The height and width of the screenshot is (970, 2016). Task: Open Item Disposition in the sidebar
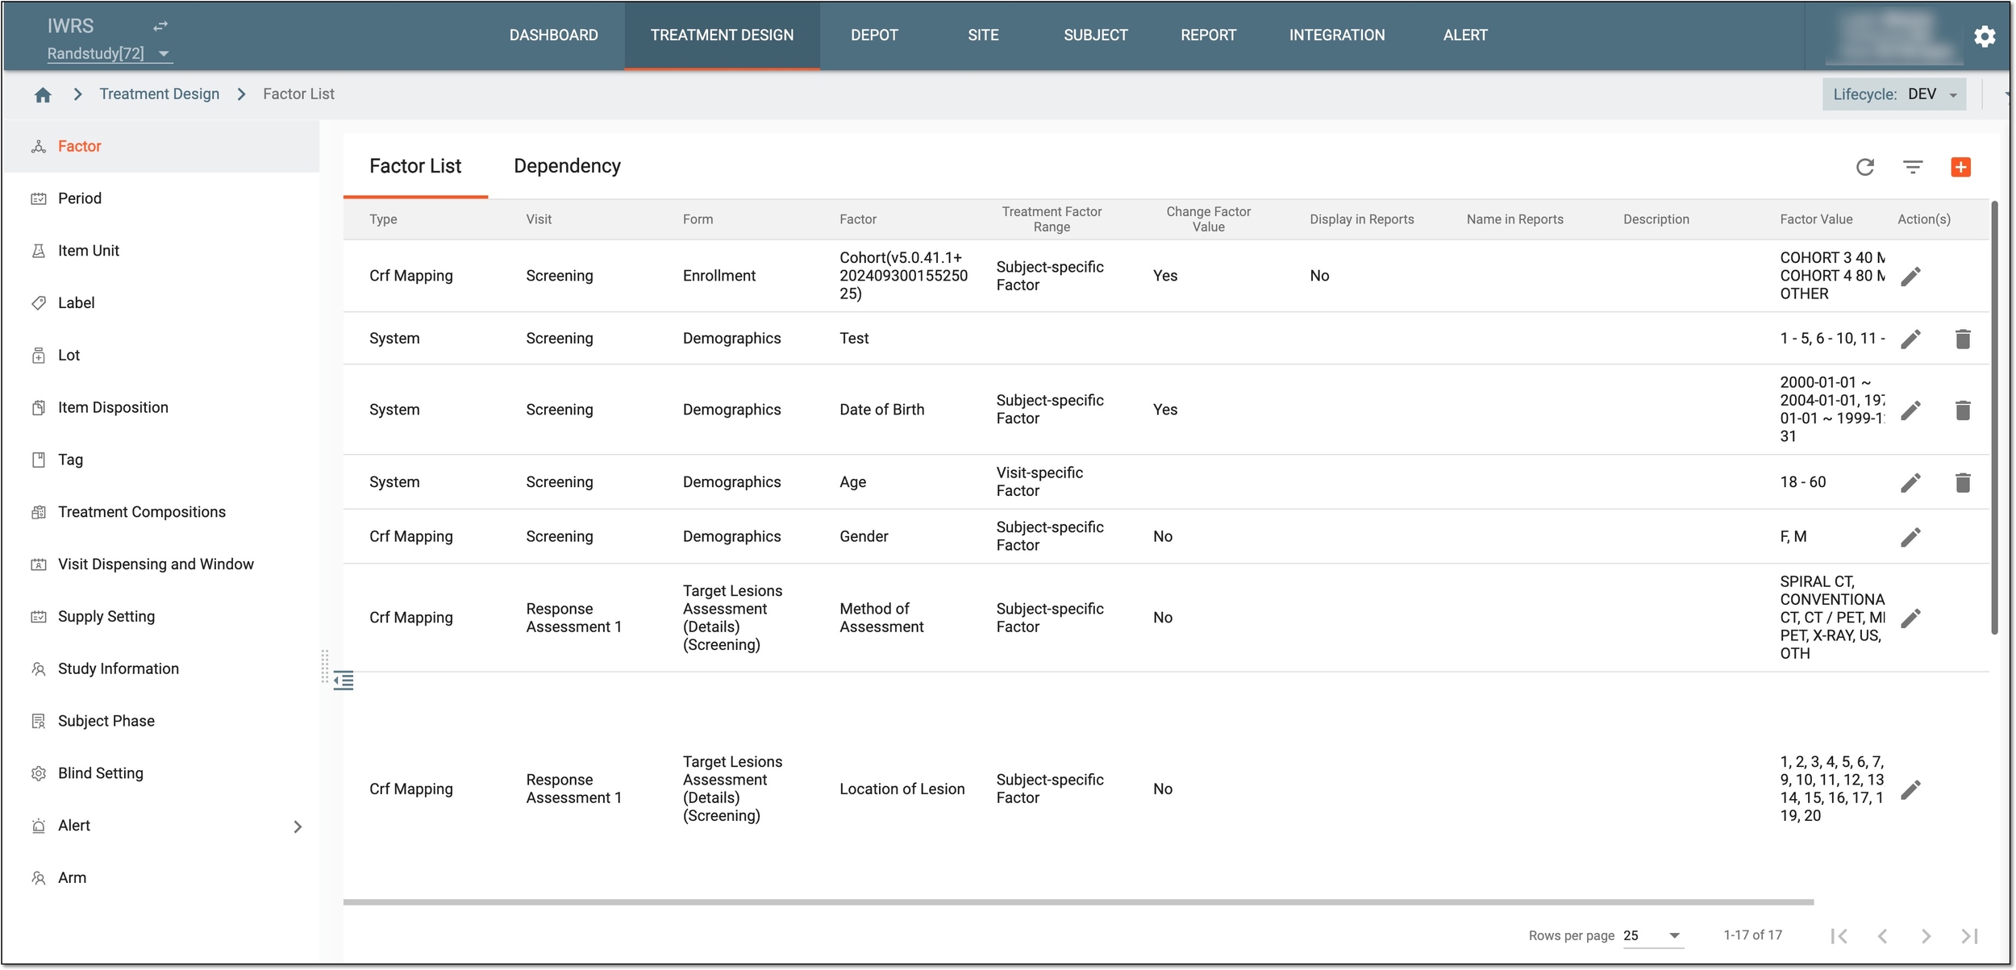pyautogui.click(x=160, y=408)
